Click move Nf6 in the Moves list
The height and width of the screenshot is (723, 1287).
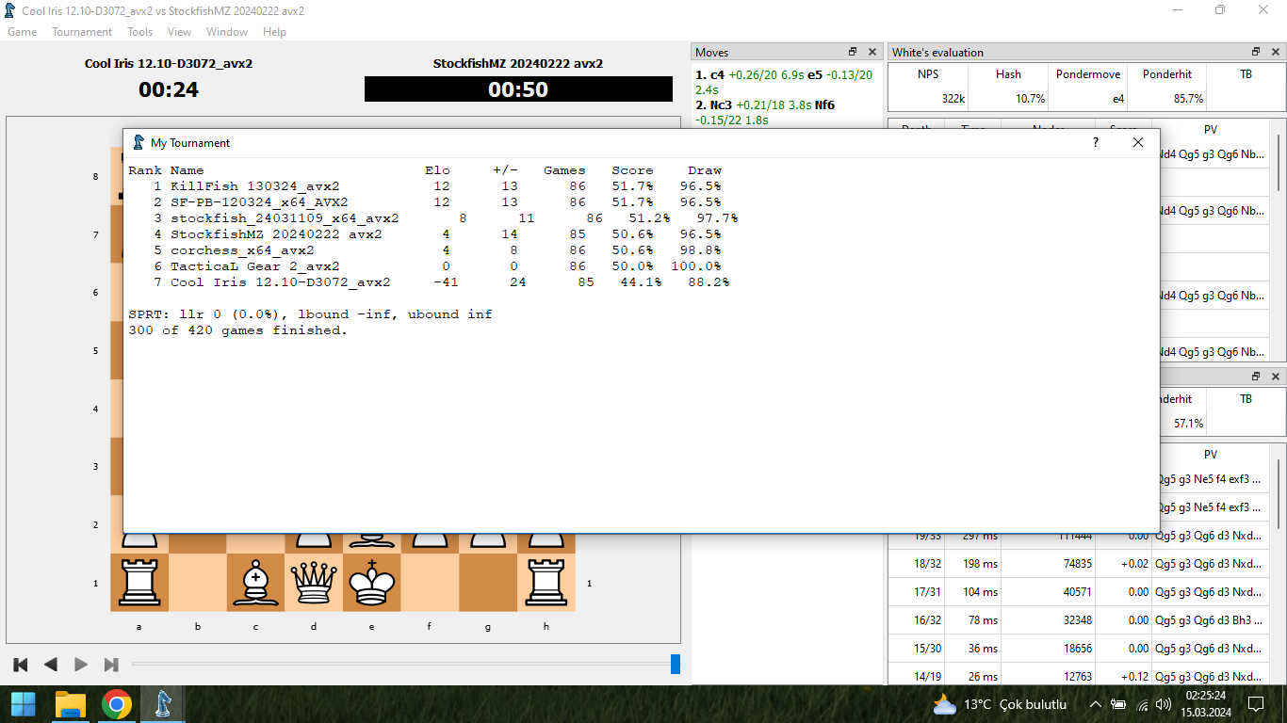tap(824, 104)
